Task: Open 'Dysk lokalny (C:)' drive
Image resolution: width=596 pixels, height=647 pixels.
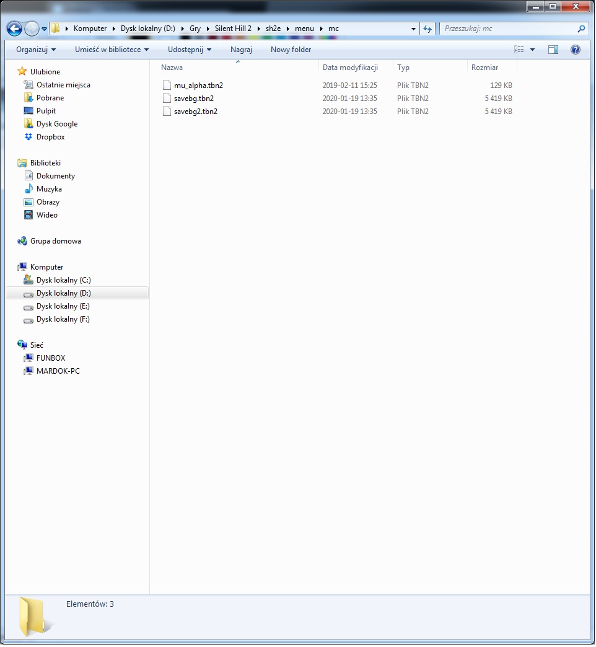Action: coord(64,280)
